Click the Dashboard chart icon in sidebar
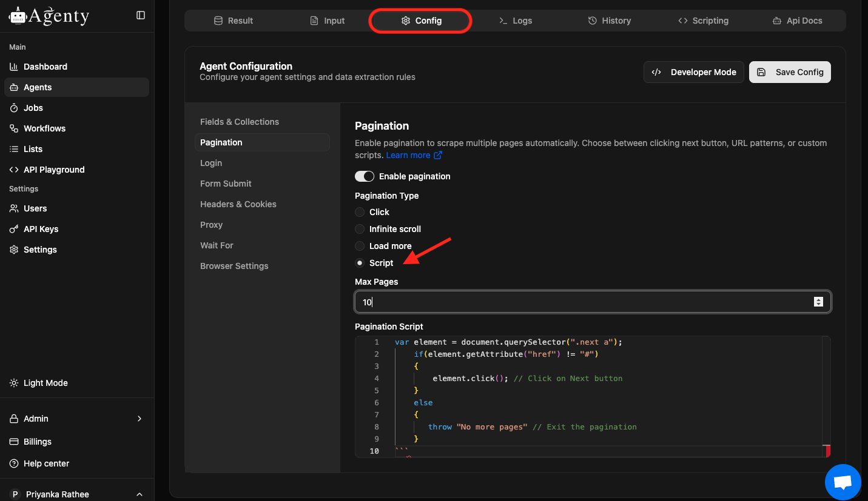 [14, 67]
